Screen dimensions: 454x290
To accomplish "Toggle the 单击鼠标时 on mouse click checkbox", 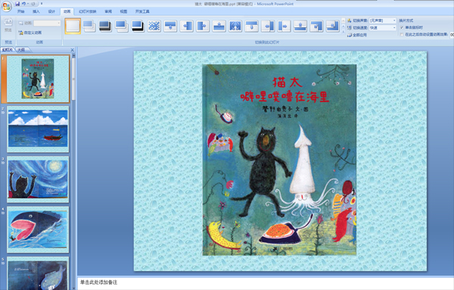I will click(402, 27).
